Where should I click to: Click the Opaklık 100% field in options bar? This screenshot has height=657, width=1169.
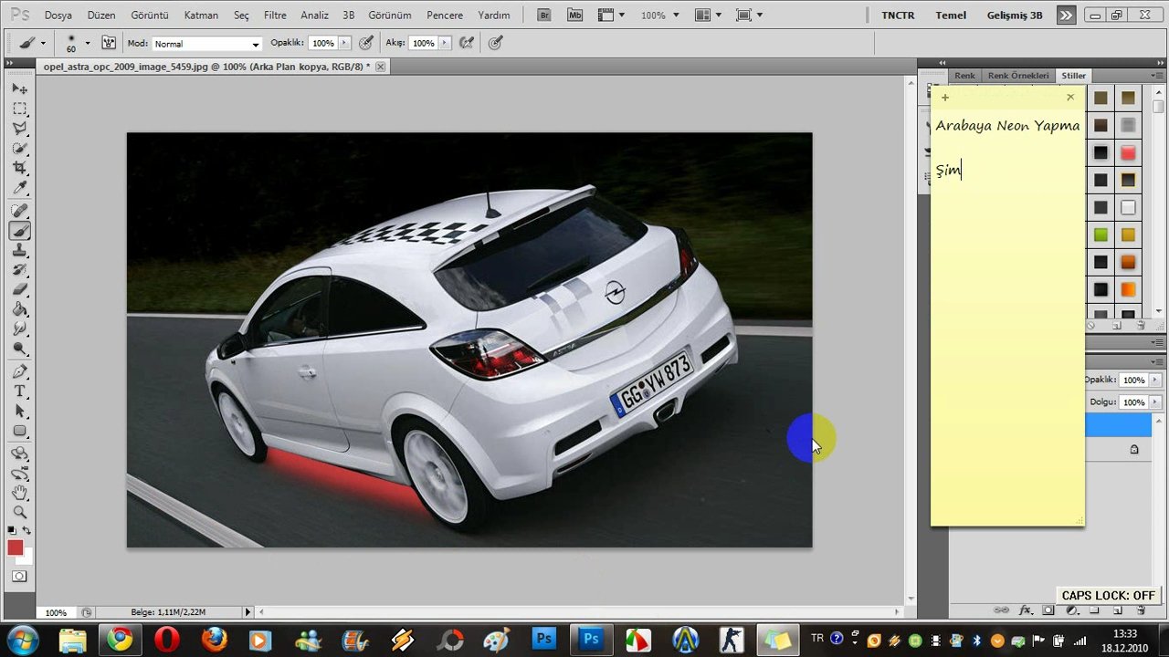tap(322, 43)
